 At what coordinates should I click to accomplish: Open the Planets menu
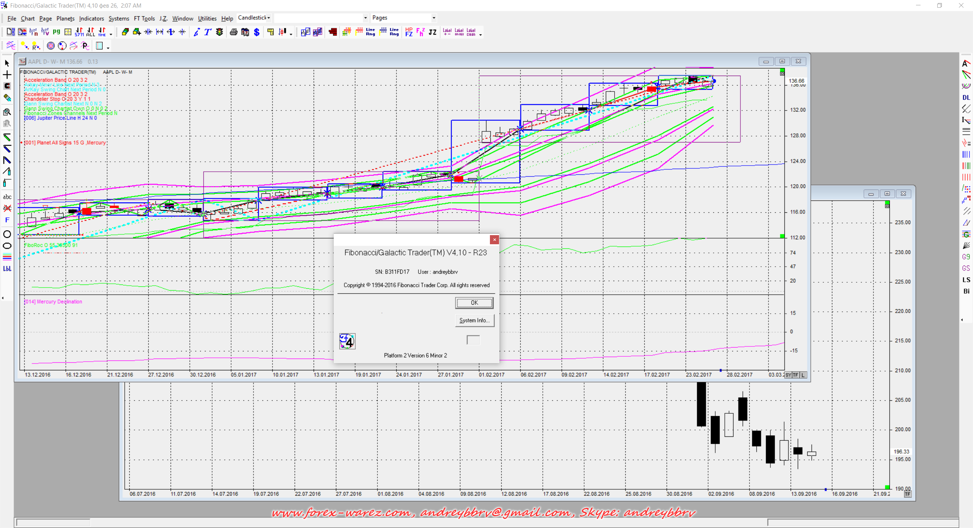(x=65, y=18)
